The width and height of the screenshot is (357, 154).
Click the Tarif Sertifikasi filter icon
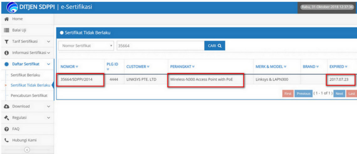point(6,41)
